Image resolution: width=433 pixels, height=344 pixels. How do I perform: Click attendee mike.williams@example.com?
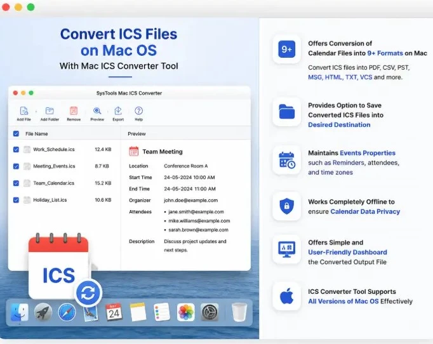pos(199,221)
